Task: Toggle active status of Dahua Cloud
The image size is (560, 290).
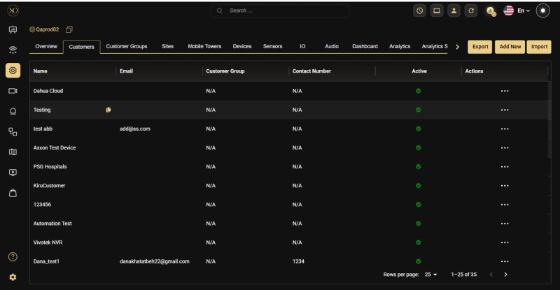Action: [418, 91]
